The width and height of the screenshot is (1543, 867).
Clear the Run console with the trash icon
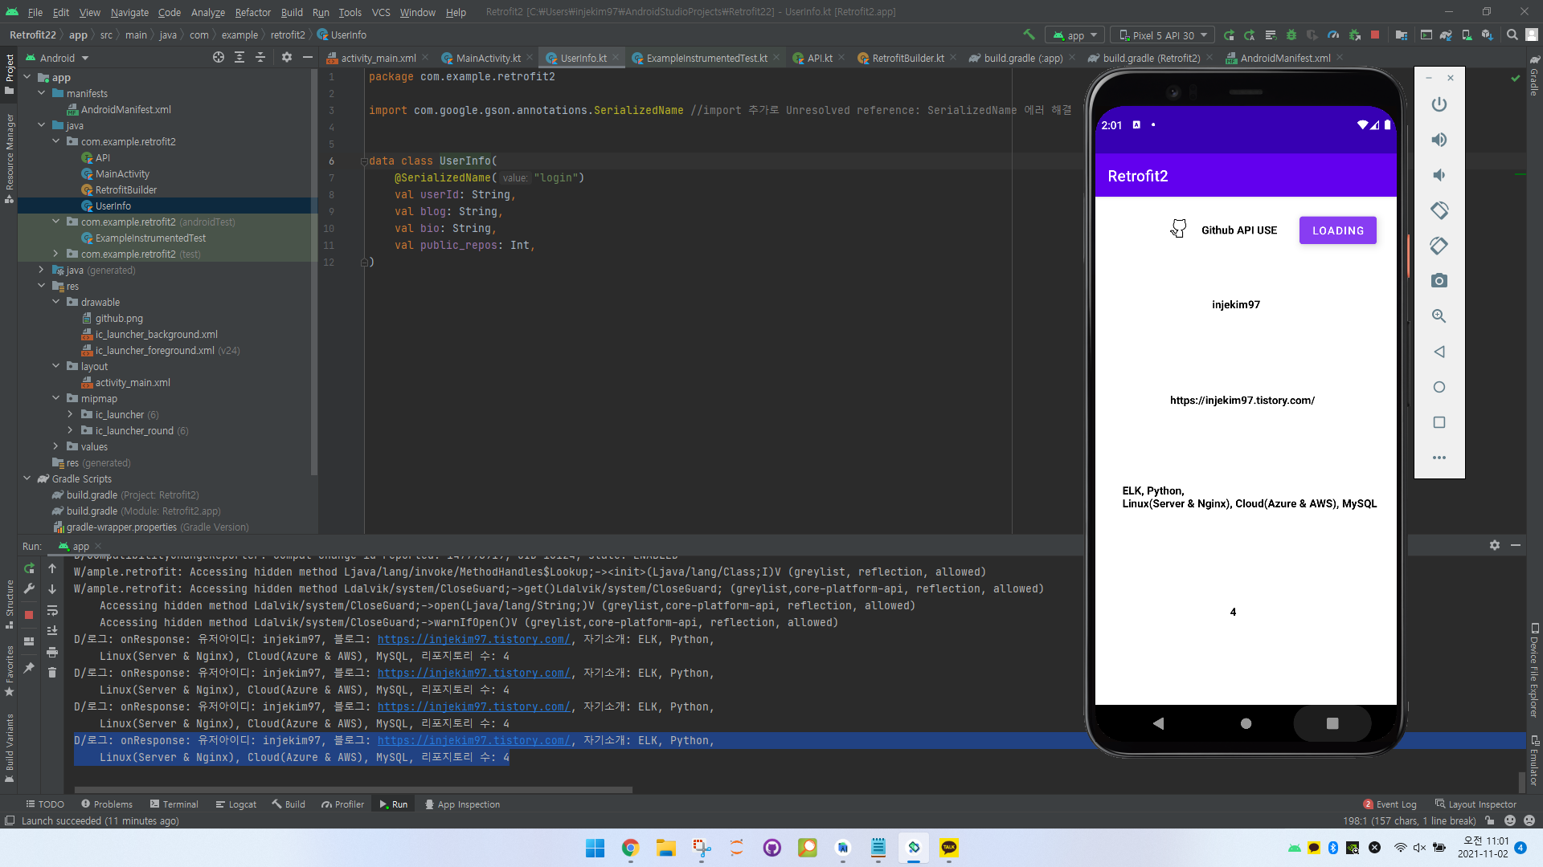pos(52,672)
